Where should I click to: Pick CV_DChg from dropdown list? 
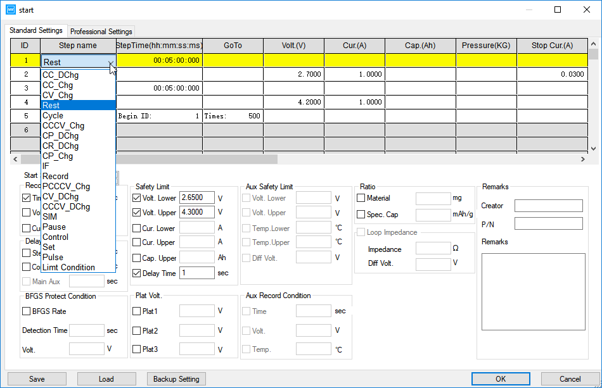pyautogui.click(x=78, y=196)
